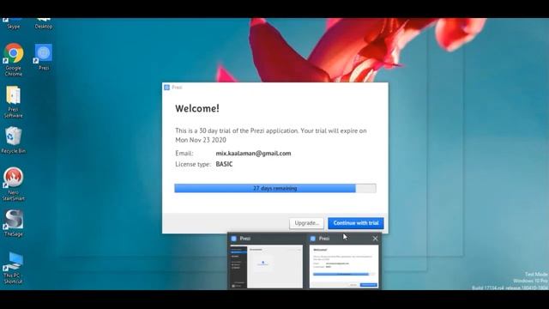Open the Desktop shortcut icon
Image resolution: width=549 pixels, height=309 pixels.
(x=44, y=24)
